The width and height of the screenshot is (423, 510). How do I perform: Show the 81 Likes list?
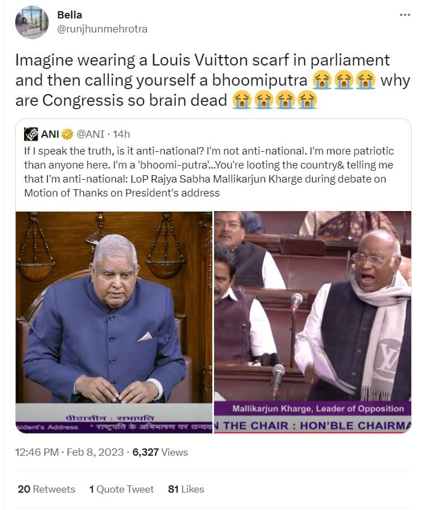point(186,489)
